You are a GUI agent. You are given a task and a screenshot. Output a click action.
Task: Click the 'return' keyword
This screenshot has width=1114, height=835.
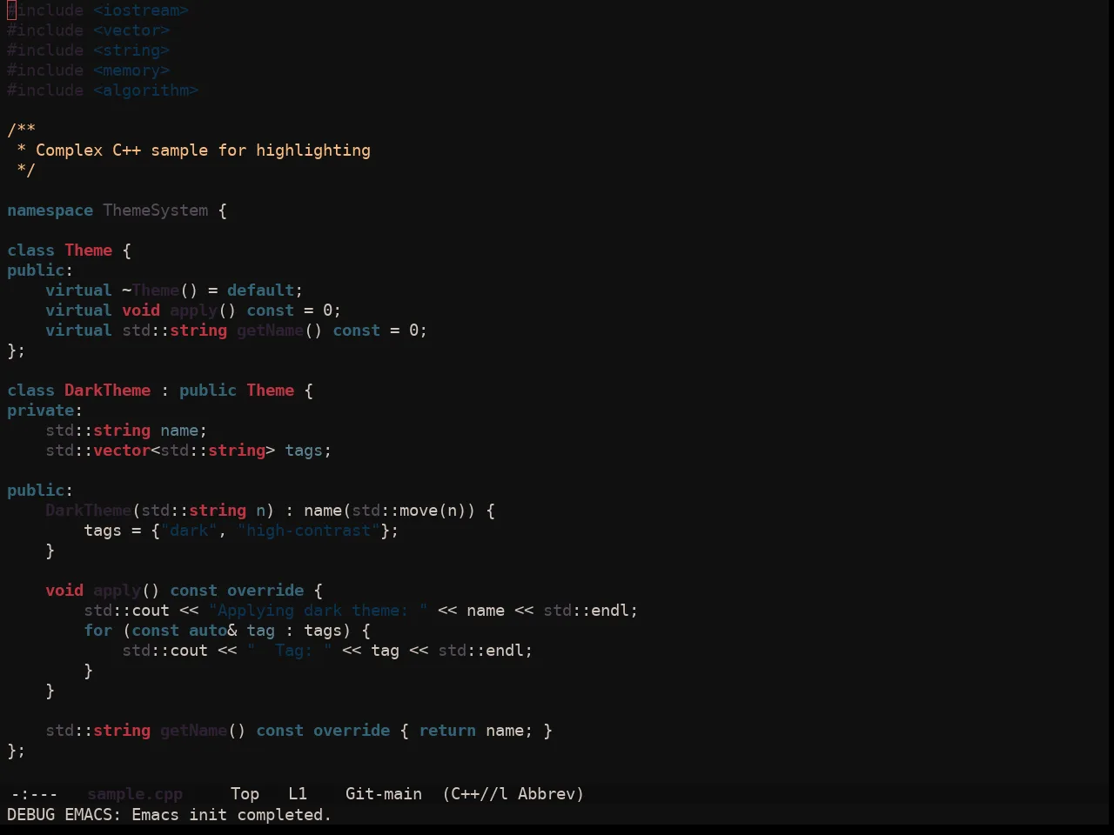pos(447,731)
